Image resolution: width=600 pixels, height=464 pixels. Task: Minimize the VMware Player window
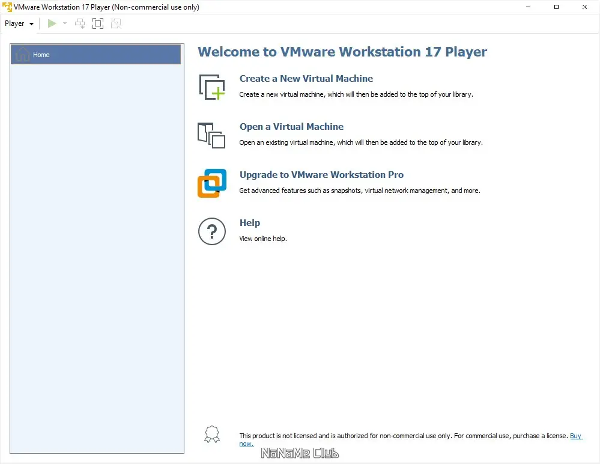(x=528, y=7)
